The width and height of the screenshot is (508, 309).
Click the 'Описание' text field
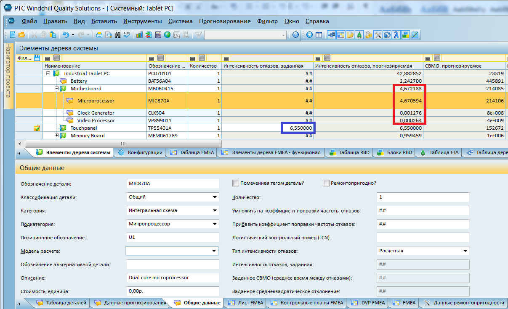pos(173,278)
